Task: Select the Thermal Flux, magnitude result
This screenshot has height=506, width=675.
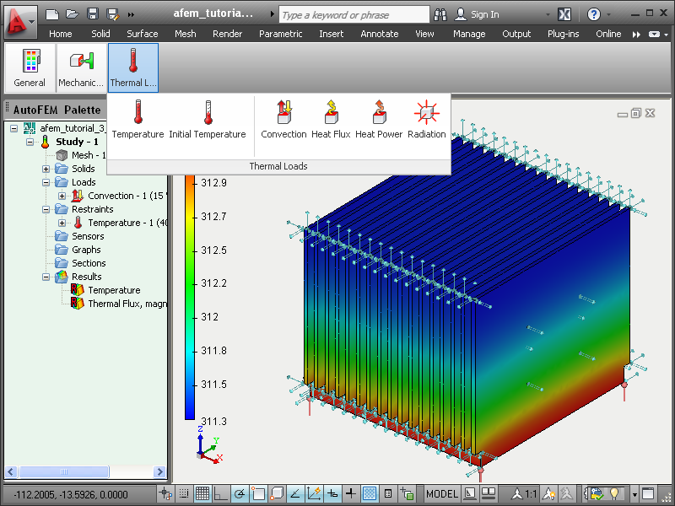Action: 127,304
